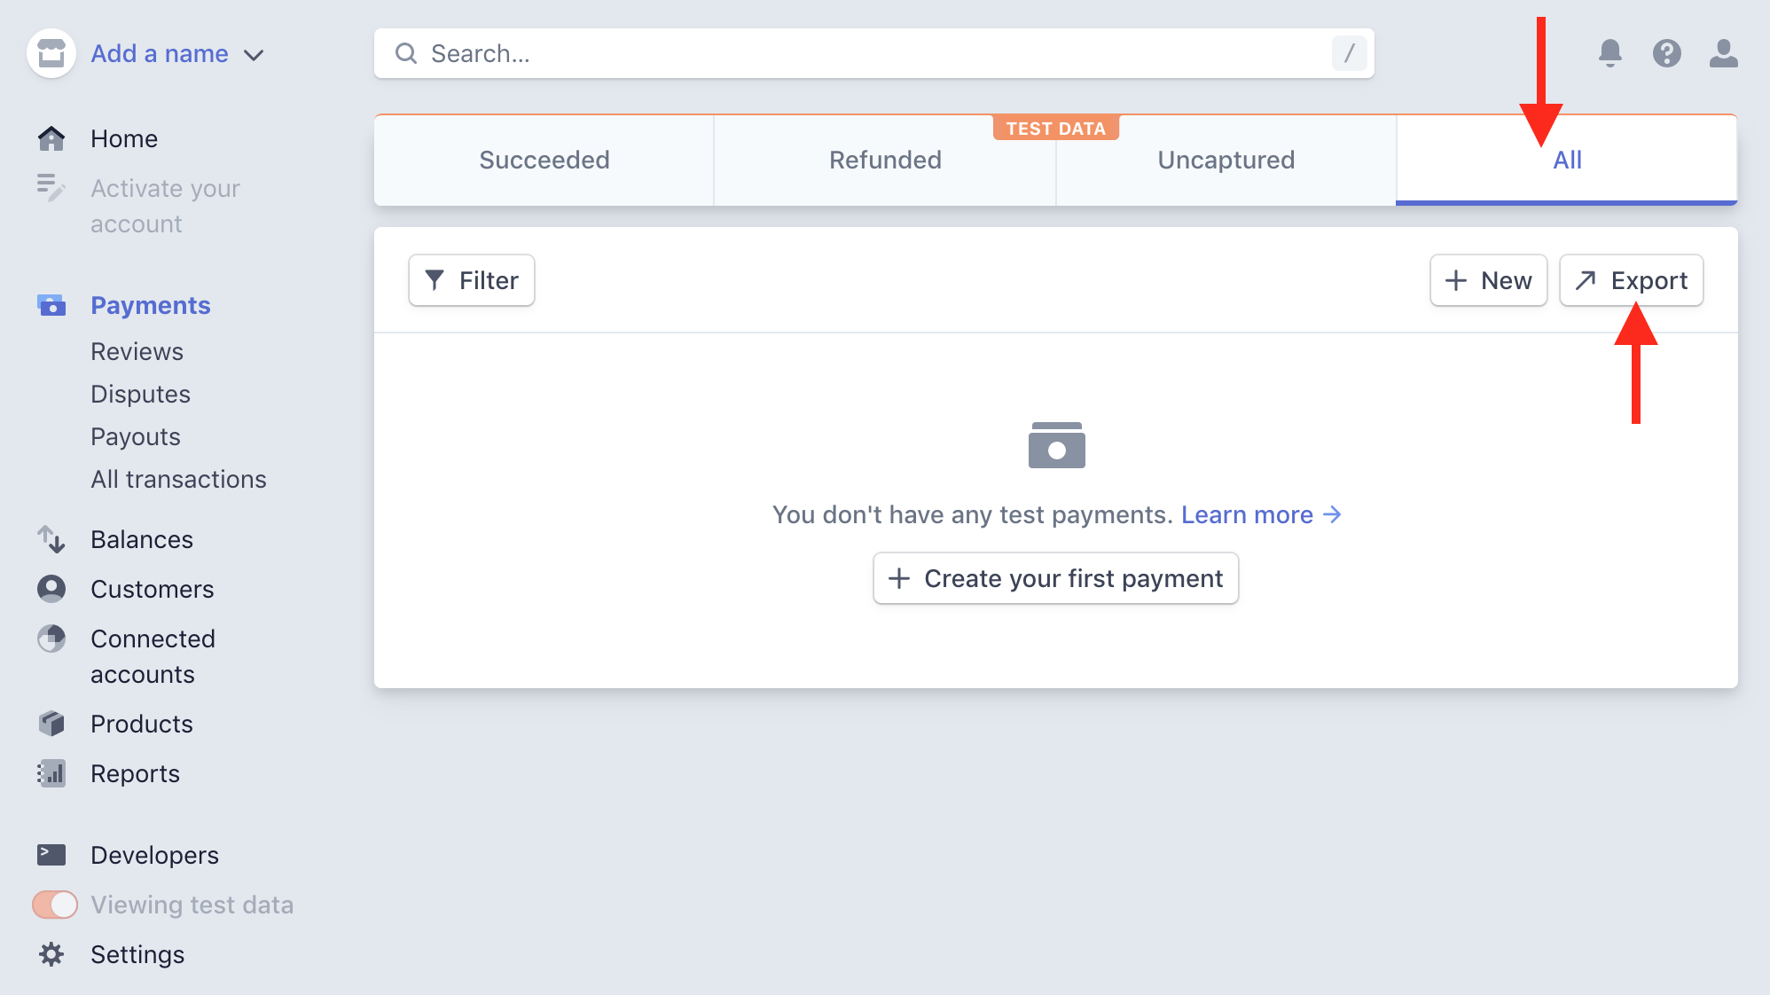Click into the Search field

[x=873, y=54]
